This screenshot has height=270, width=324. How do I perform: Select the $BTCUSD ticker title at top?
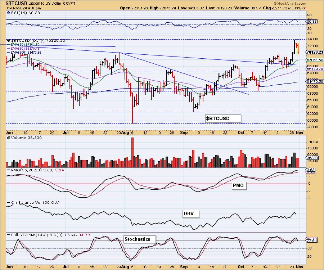16,3
